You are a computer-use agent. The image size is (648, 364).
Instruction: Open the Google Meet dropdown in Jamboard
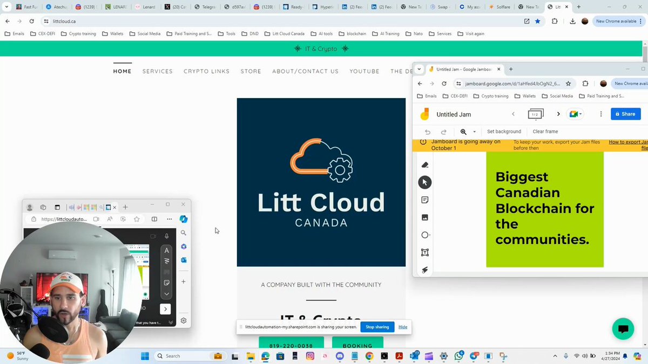pos(575,114)
